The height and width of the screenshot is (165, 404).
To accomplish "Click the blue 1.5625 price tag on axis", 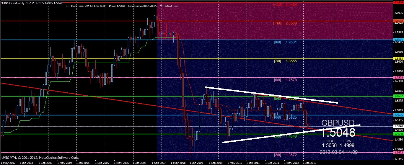I will pos(399,115).
